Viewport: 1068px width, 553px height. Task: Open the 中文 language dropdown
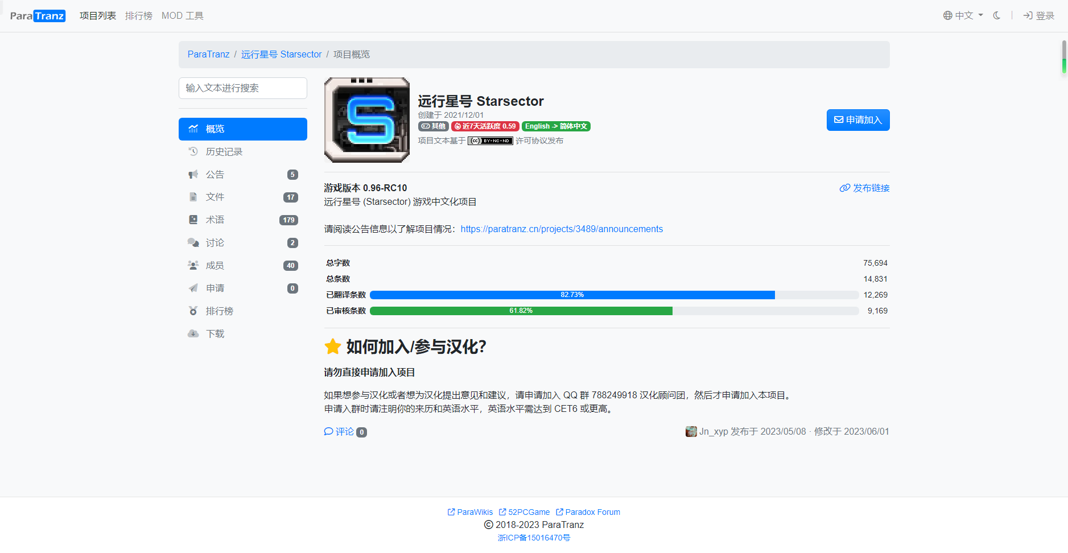tap(963, 15)
